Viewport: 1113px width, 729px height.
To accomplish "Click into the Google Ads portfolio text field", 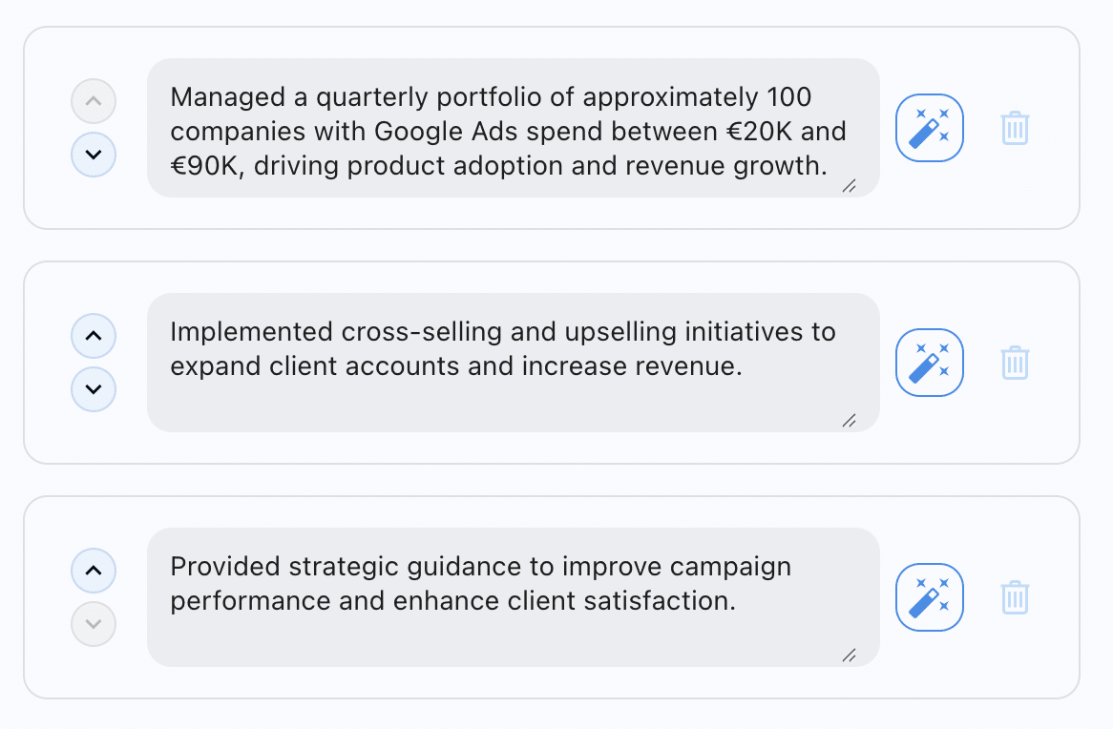I will pos(506,131).
